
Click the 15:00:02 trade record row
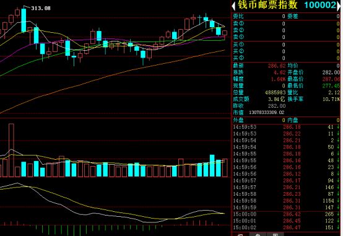pos(286,227)
